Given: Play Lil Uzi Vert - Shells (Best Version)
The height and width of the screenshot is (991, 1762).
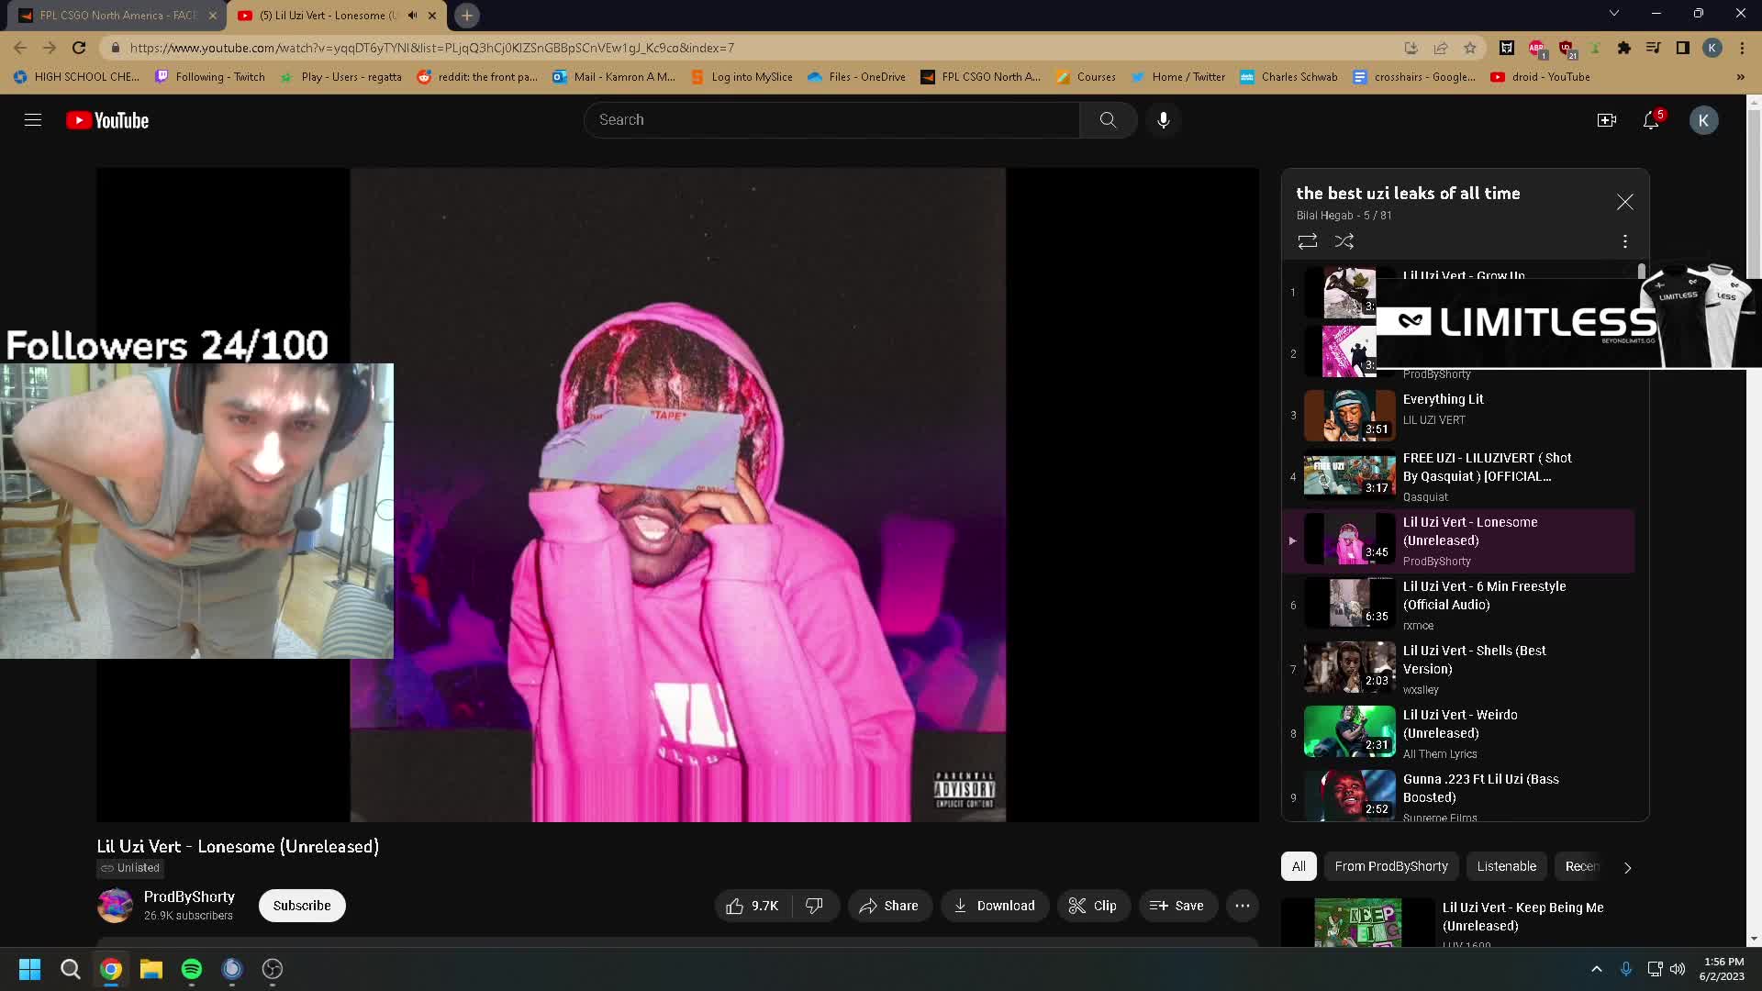Looking at the screenshot, I should pyautogui.click(x=1458, y=669).
